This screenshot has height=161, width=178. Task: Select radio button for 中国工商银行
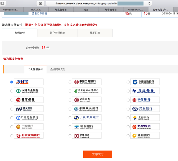pyautogui.click(x=70, y=82)
